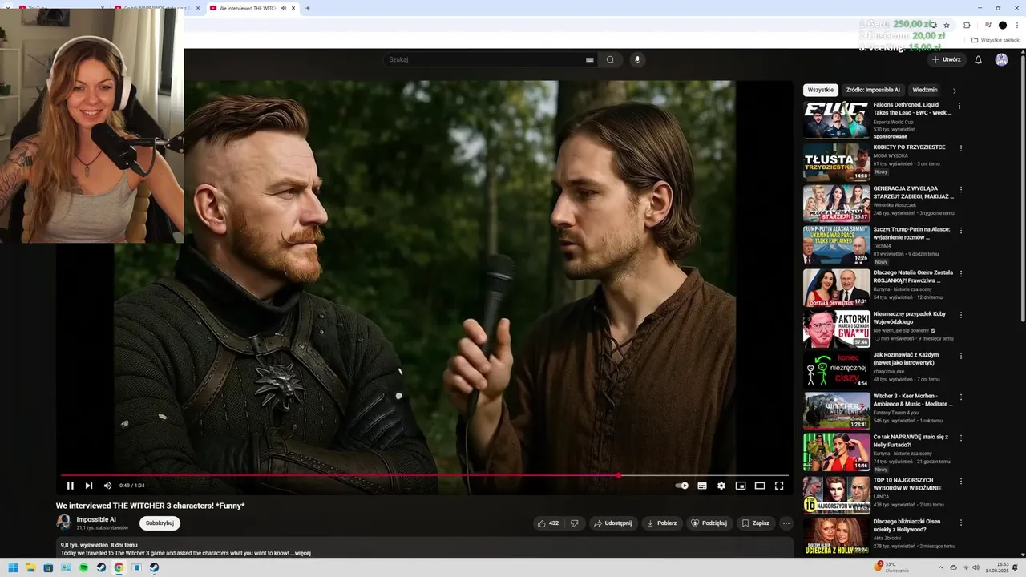Open the media control icon in Chrome toolbar
This screenshot has height=577, width=1026.
988,25
